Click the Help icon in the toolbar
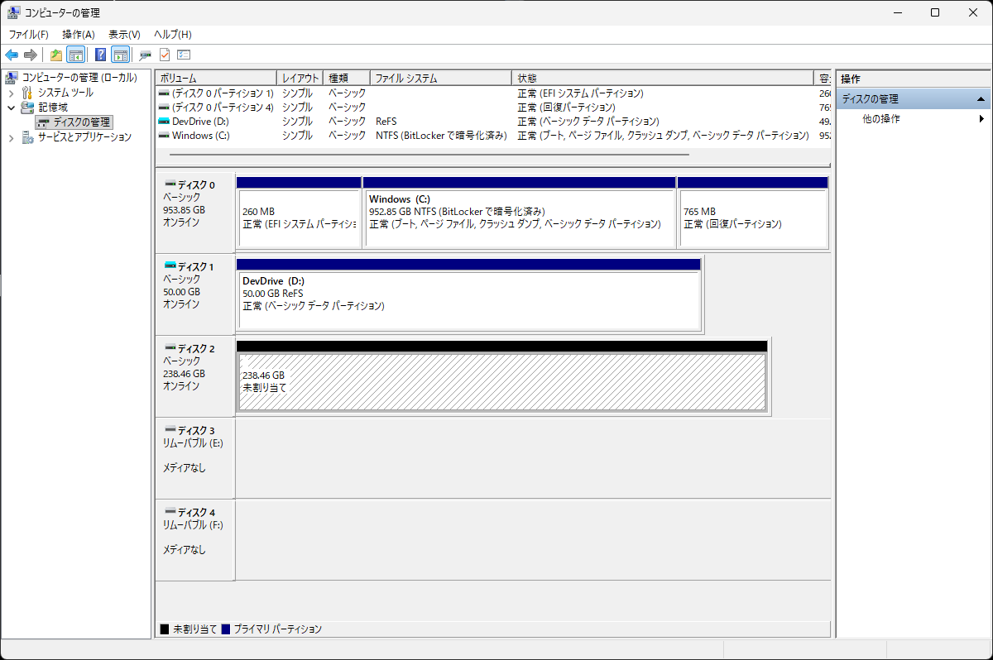The height and width of the screenshot is (660, 993). point(100,55)
